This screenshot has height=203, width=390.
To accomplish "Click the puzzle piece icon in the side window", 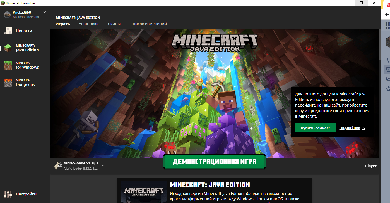I will click(x=388, y=89).
